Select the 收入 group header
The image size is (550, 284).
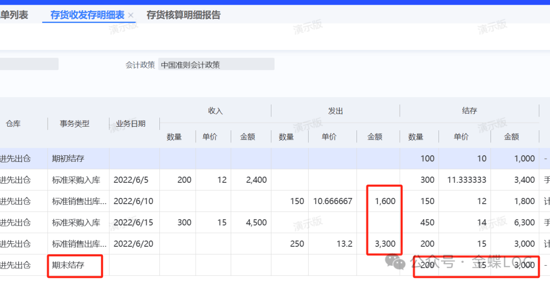click(x=215, y=110)
